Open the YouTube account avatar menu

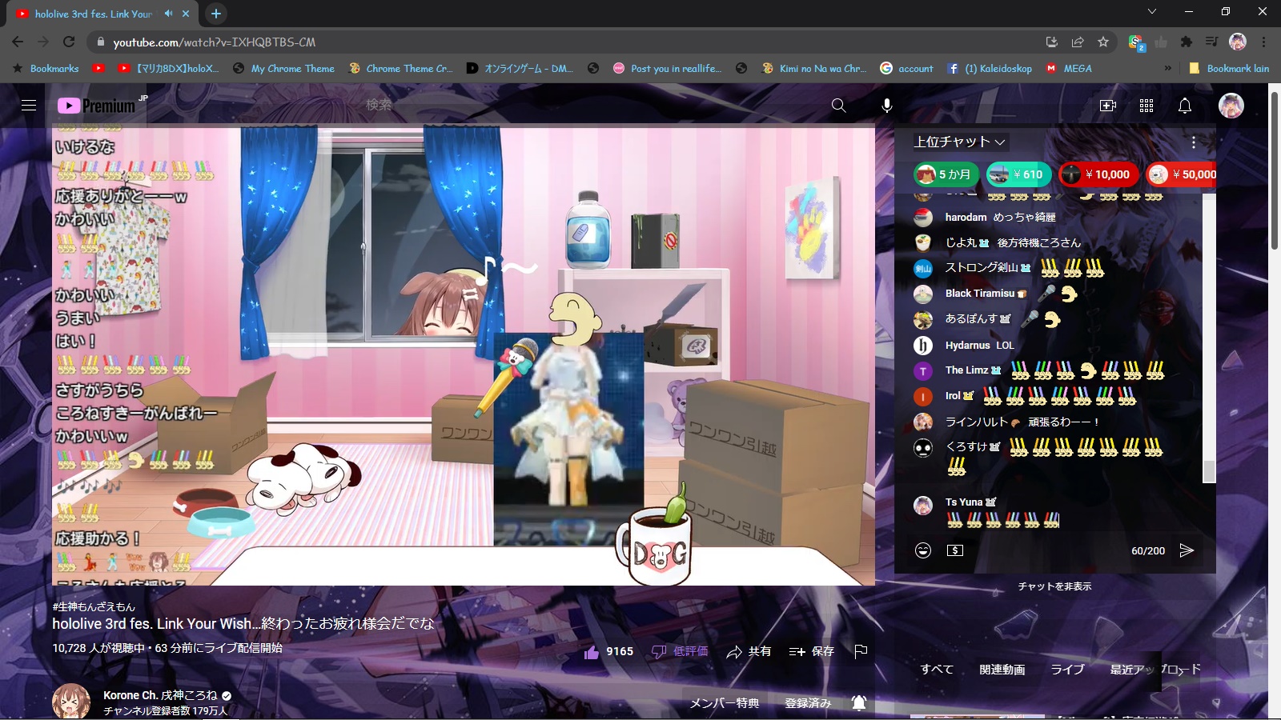tap(1231, 106)
